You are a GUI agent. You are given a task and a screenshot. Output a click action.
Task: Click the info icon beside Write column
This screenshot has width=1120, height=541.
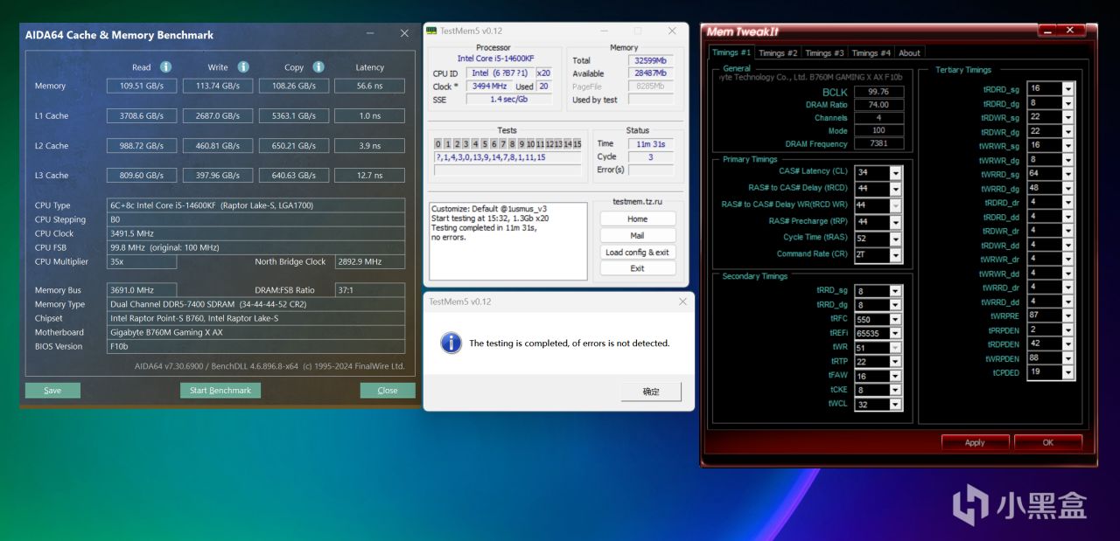(243, 67)
